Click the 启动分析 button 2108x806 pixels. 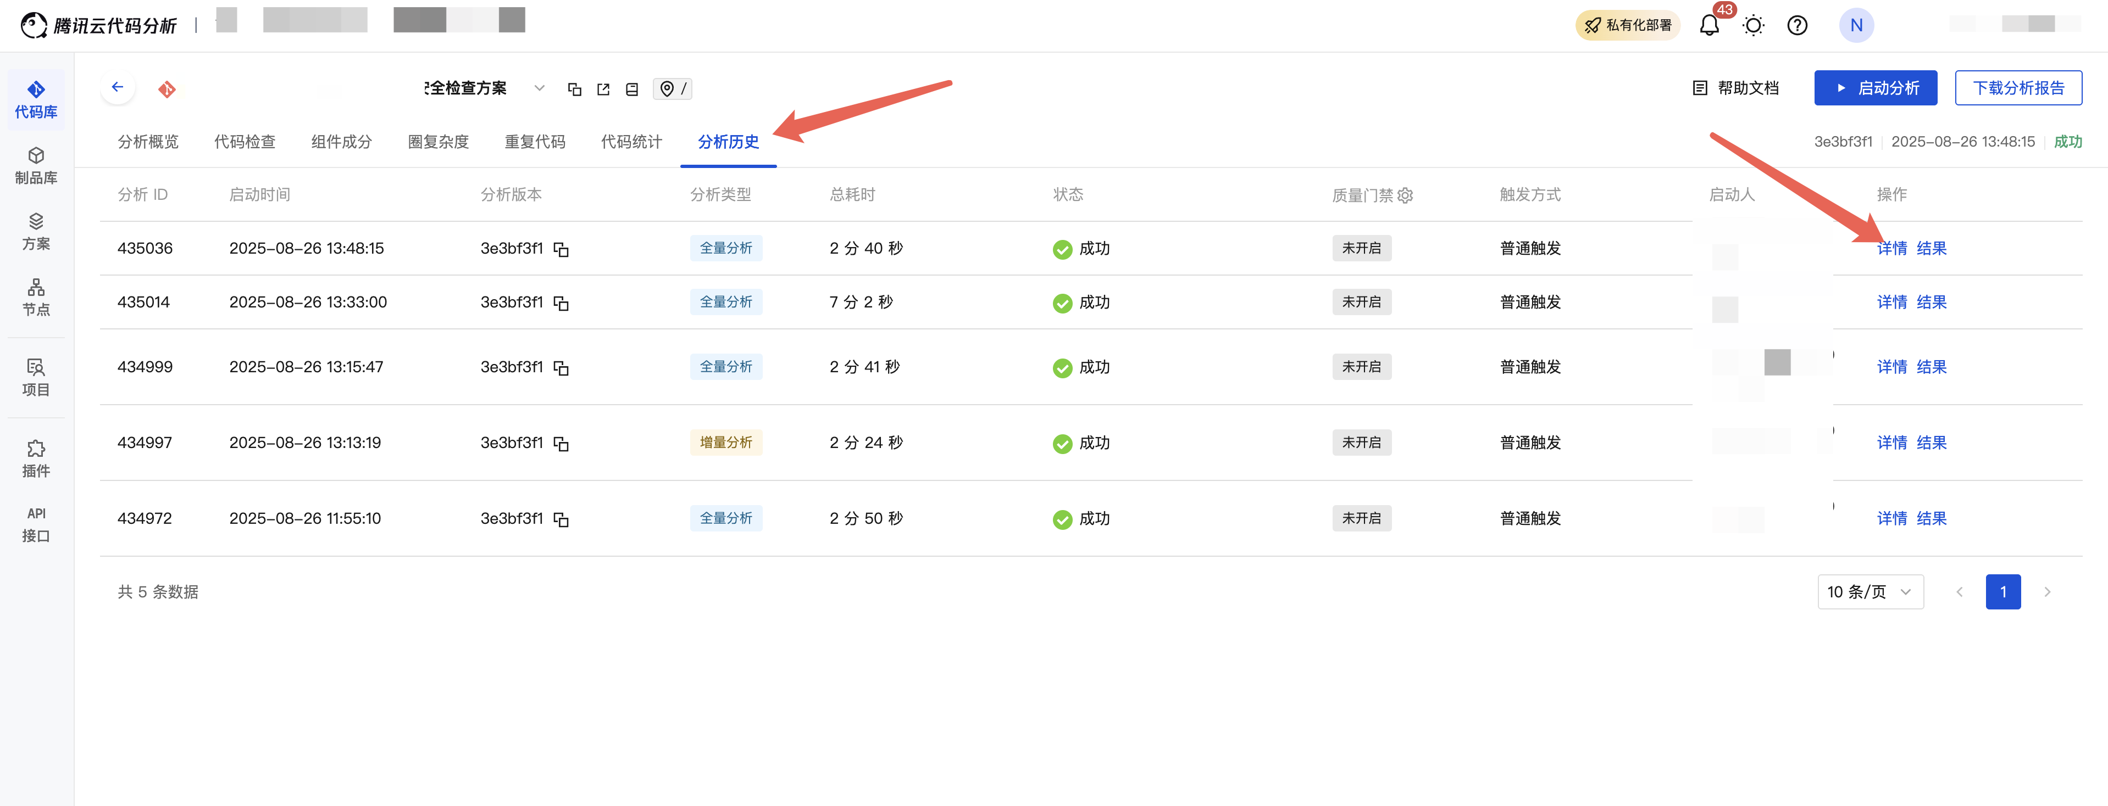click(1875, 87)
